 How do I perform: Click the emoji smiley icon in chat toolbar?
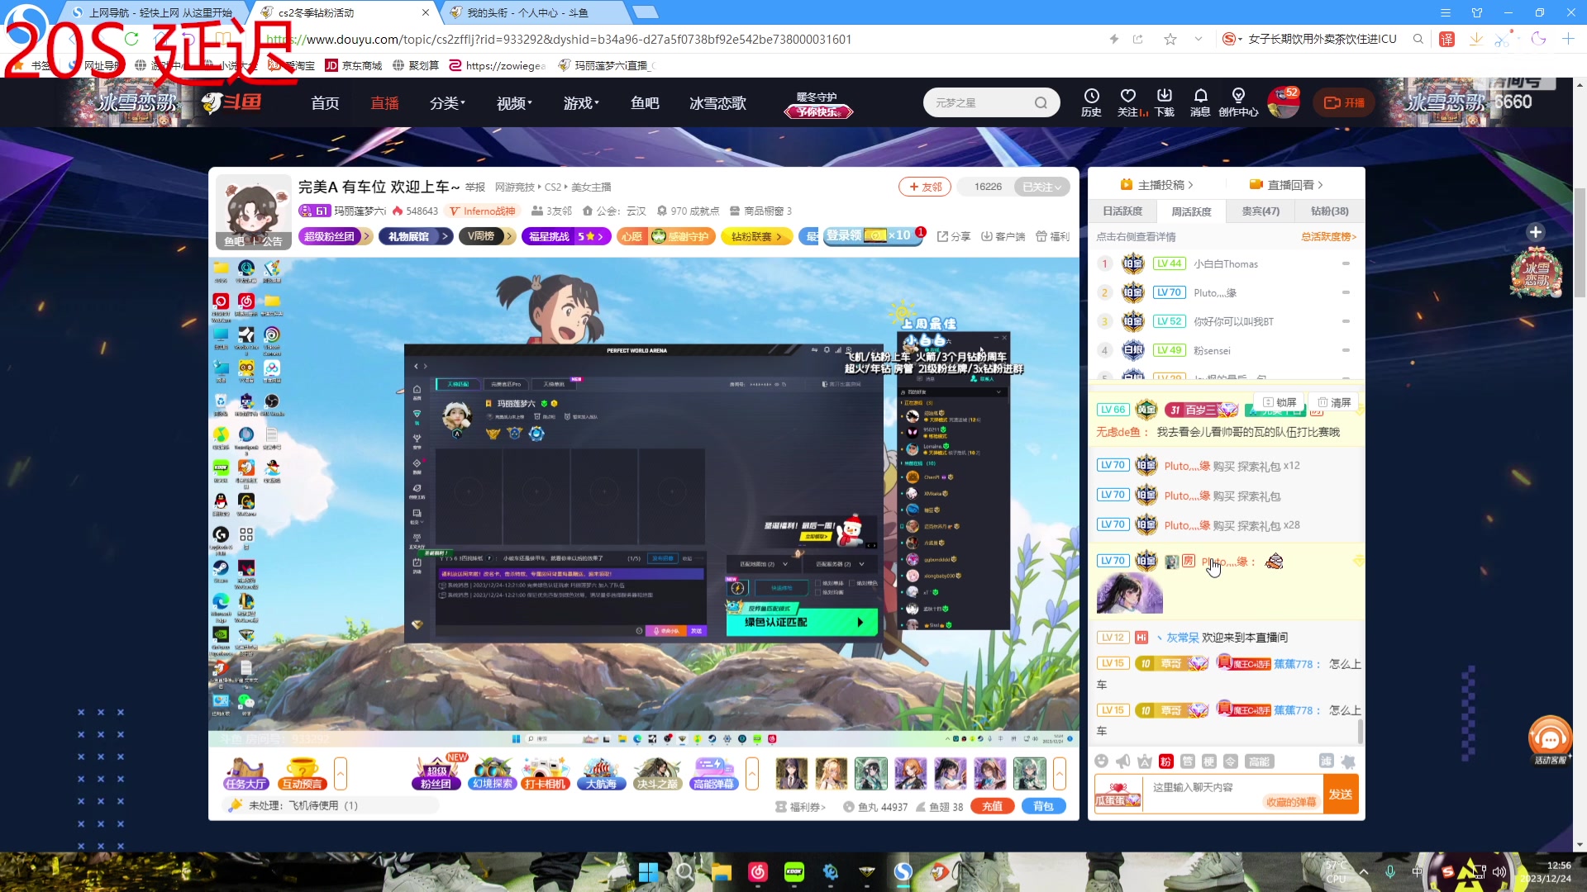(x=1101, y=762)
